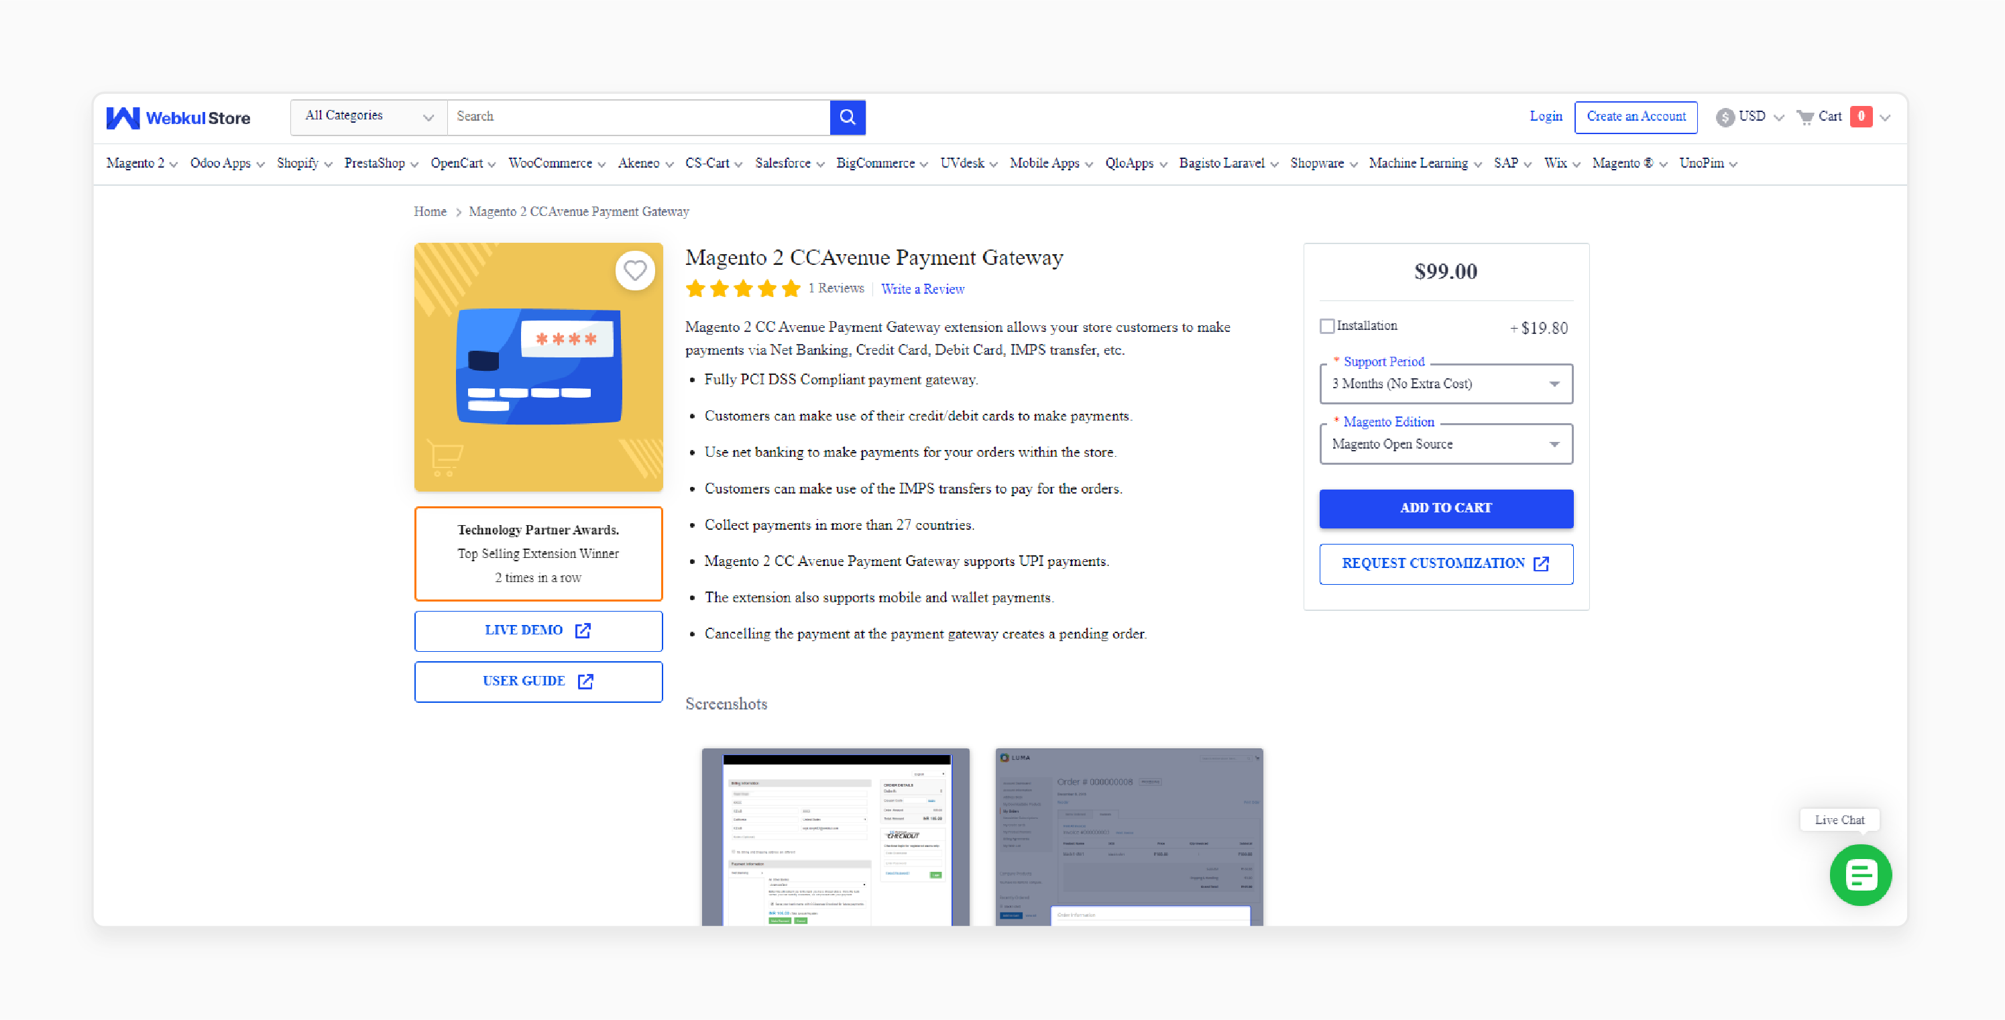Click the REQUEST CUSTOMIZATION button

click(1446, 564)
